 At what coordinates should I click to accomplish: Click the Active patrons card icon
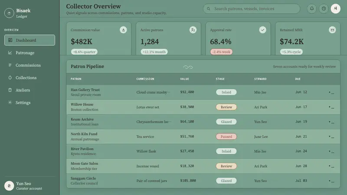click(x=193, y=30)
